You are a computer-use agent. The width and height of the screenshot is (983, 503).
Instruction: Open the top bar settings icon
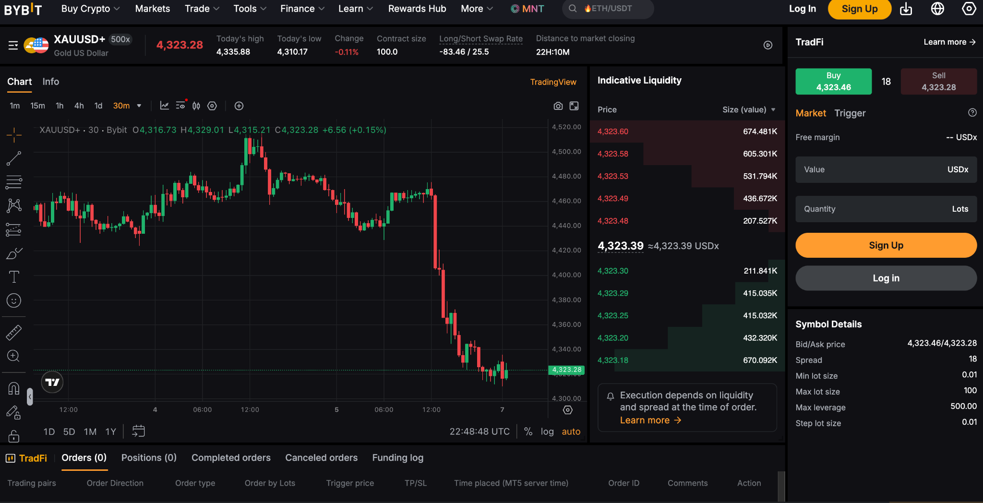click(969, 9)
